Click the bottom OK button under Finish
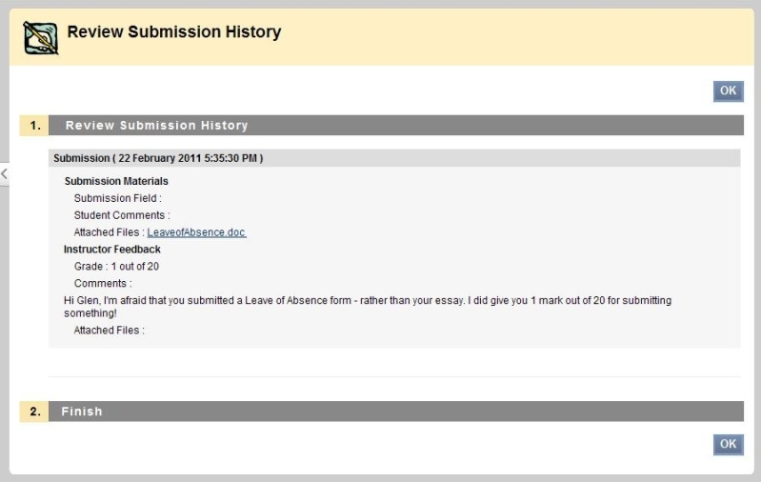Viewport: 761px width, 482px height. 728,444
